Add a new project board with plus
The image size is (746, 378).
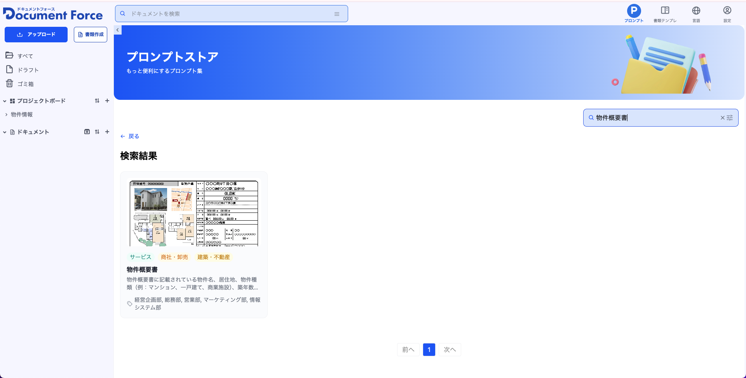pyautogui.click(x=107, y=101)
